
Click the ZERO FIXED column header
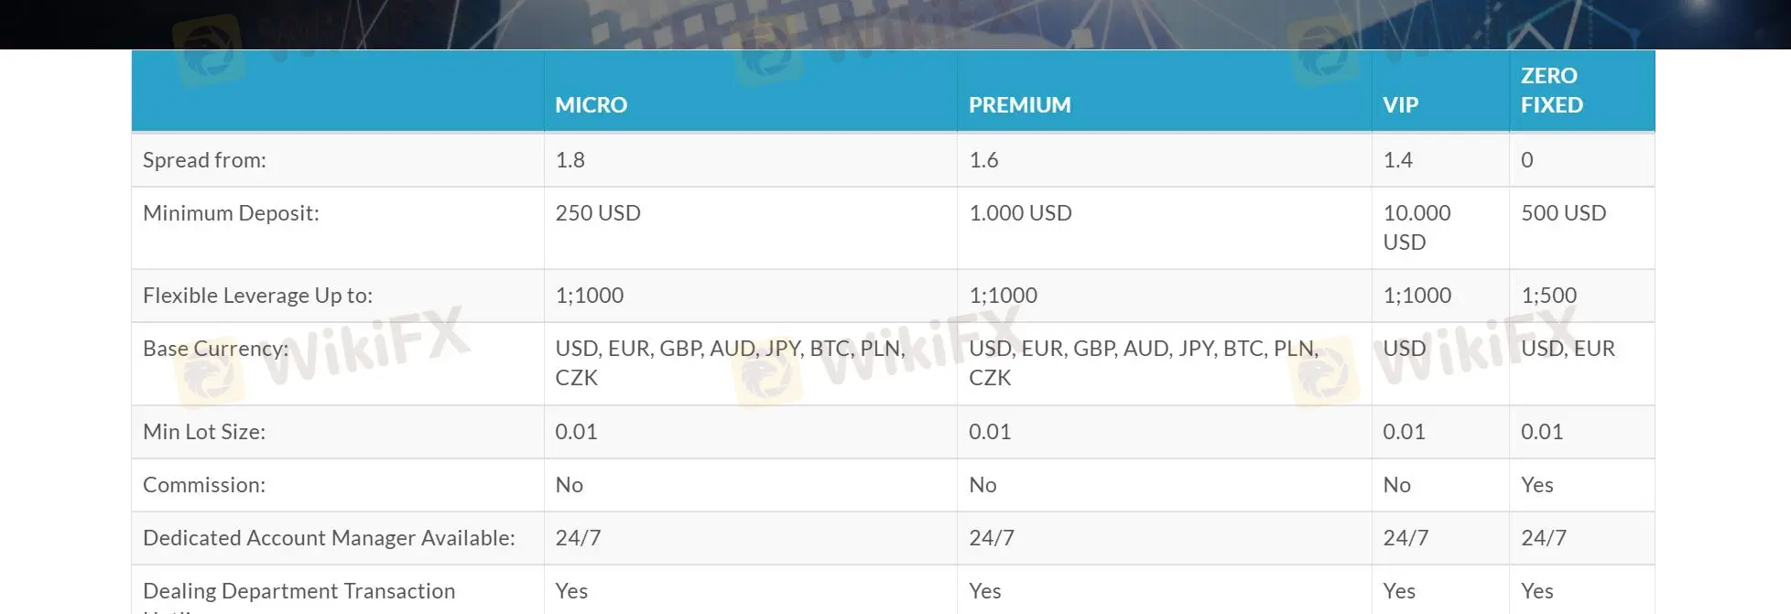pyautogui.click(x=1551, y=90)
